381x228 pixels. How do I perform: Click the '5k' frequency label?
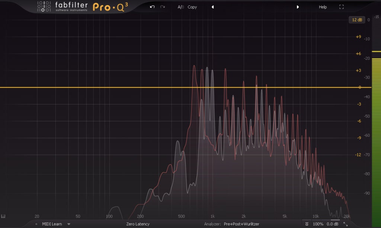[x=285, y=216]
